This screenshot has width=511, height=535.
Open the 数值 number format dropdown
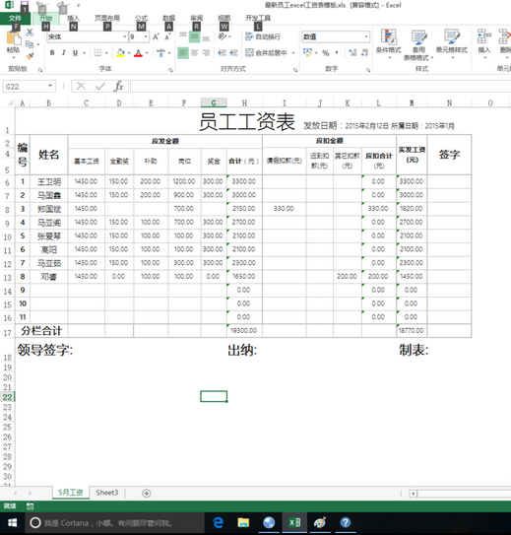coord(366,36)
